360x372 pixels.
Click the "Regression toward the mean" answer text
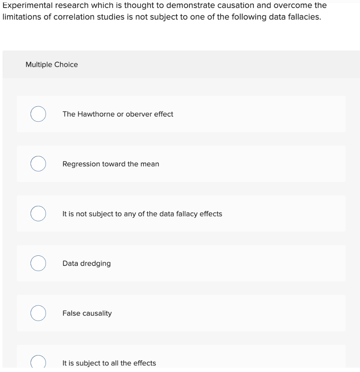tap(111, 164)
